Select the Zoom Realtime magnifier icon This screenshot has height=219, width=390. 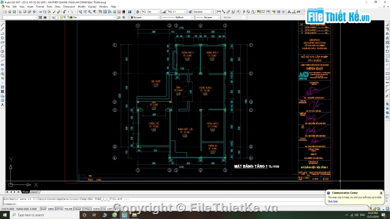(85, 12)
